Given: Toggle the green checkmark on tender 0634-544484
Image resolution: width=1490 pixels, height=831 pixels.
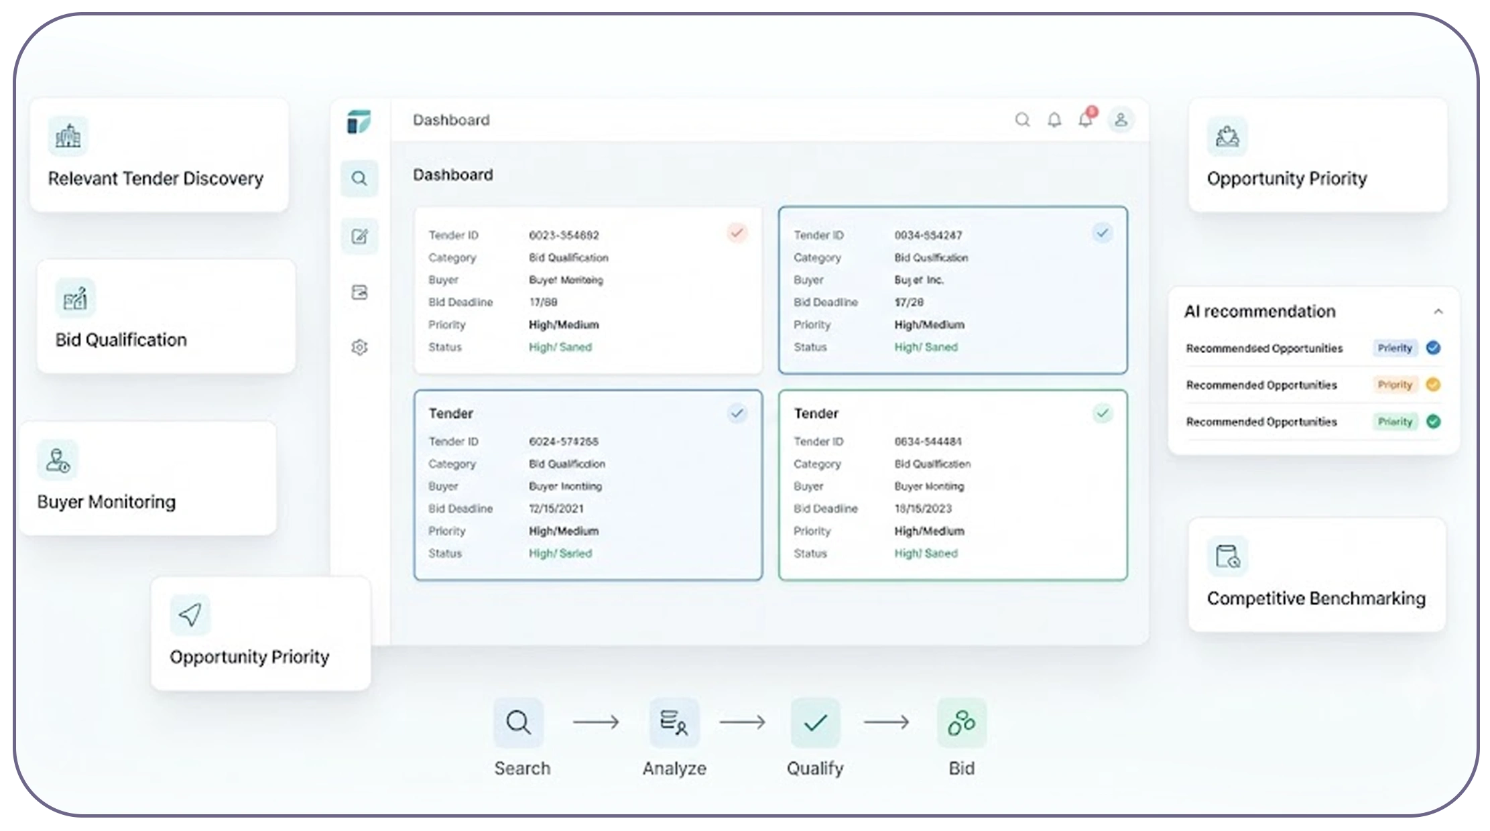Looking at the screenshot, I should click(1103, 413).
